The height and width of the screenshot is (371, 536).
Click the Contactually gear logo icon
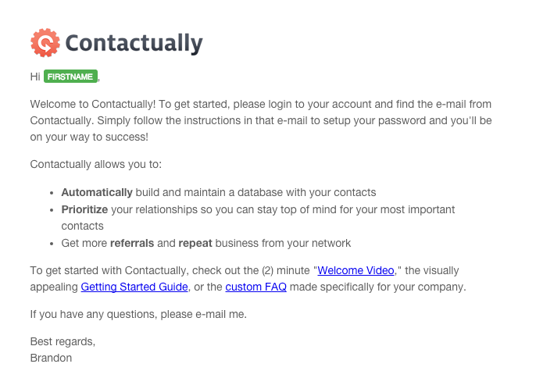point(45,42)
